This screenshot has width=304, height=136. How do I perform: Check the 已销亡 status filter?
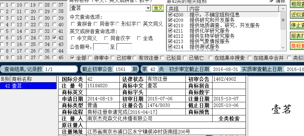pyautogui.click(x=185, y=58)
